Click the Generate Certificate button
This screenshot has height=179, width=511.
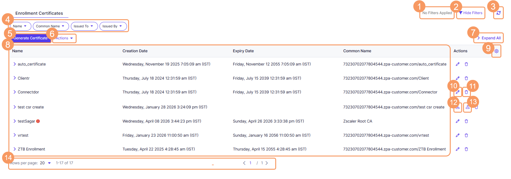pyautogui.click(x=30, y=38)
